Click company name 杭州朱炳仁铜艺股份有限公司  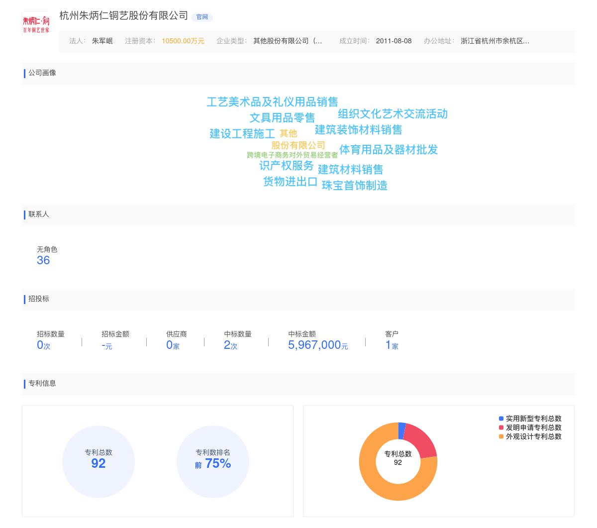pyautogui.click(x=123, y=16)
